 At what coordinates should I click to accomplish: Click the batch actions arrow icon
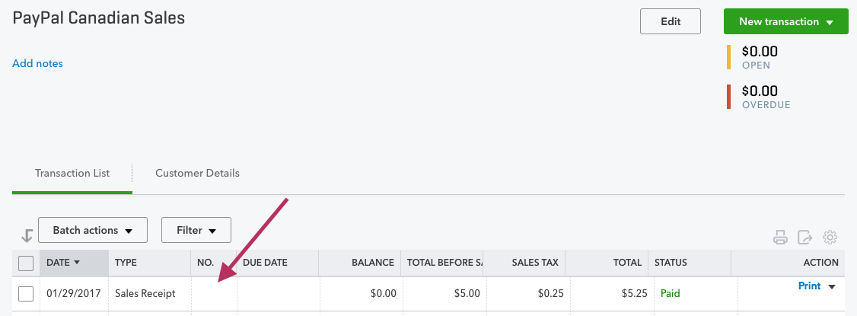click(x=27, y=235)
